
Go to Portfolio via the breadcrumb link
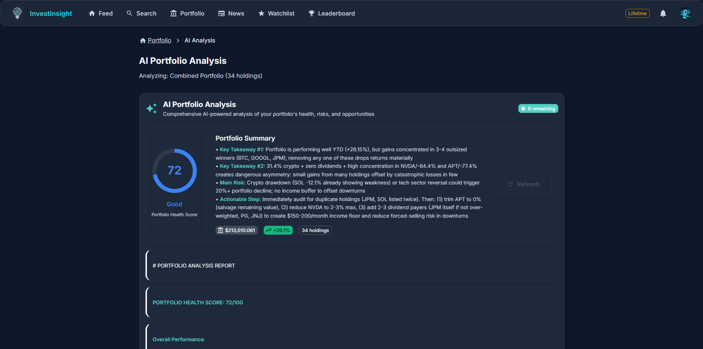click(160, 40)
